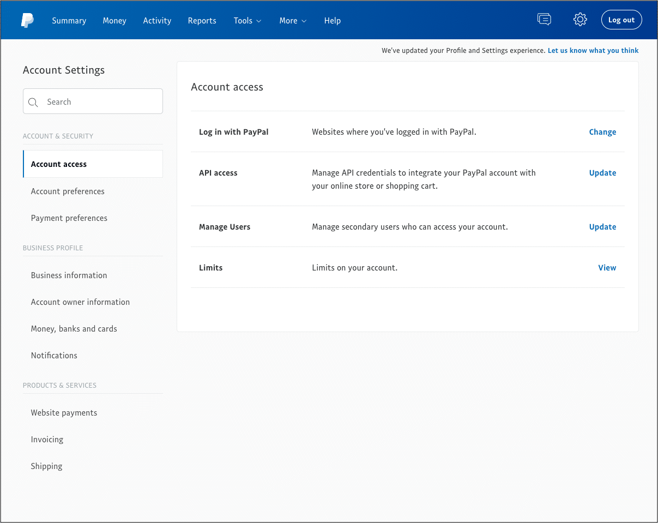Click 'Websites where you've logged in' description

[394, 132]
